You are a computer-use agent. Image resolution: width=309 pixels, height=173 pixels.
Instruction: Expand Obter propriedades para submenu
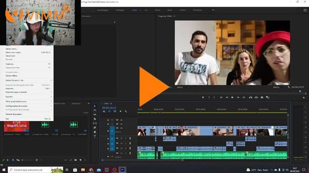28,101
